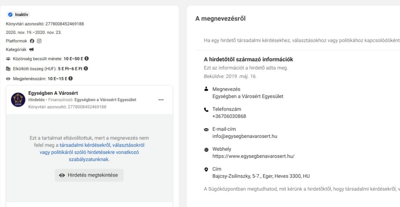Click the Instagram platform icon
Screen dimensions: 400x207
[x=39, y=41]
